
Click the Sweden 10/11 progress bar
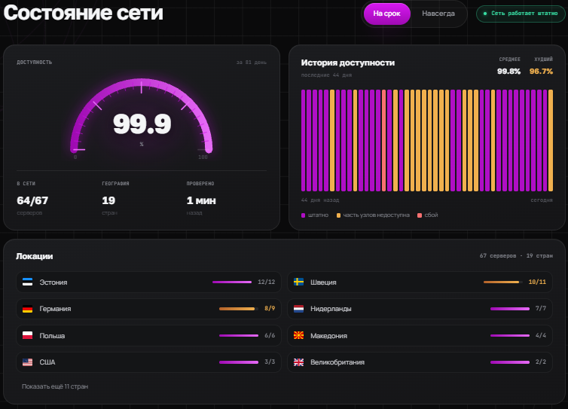pos(503,282)
